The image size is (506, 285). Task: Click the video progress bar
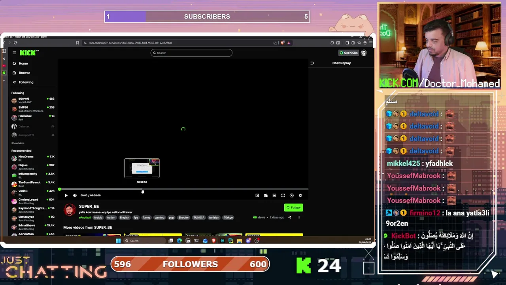click(x=183, y=189)
